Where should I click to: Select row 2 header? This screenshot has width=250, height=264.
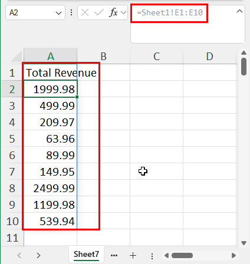12,89
